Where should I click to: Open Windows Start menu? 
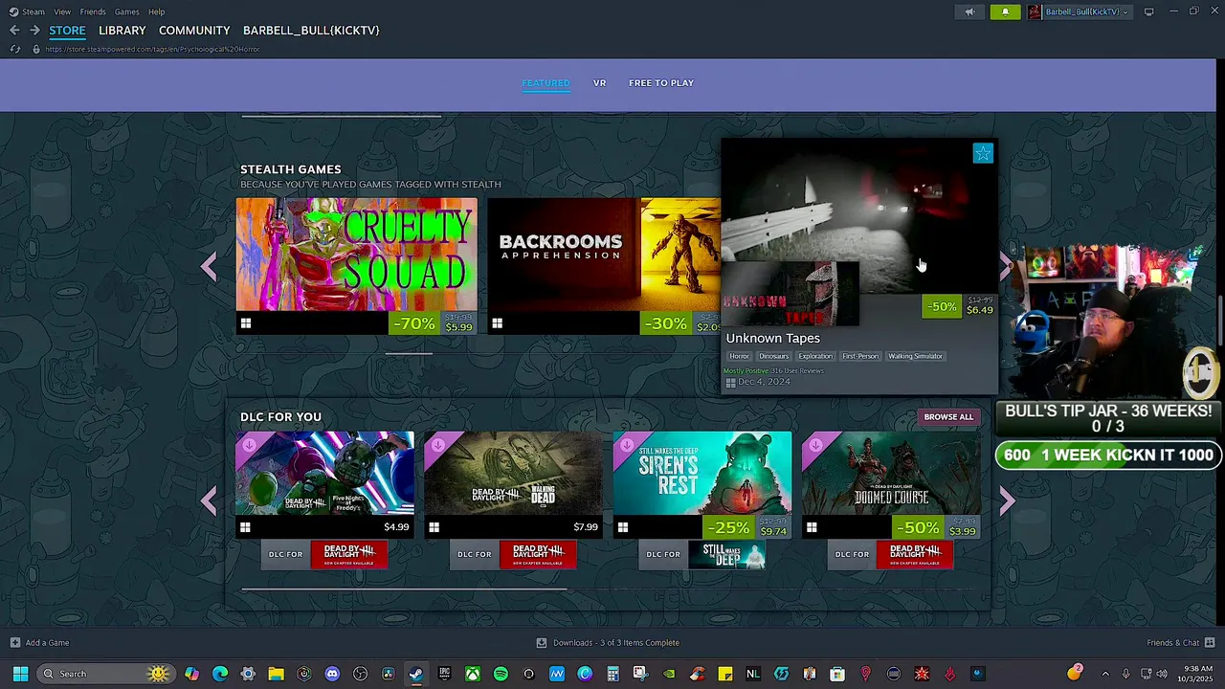click(x=20, y=674)
